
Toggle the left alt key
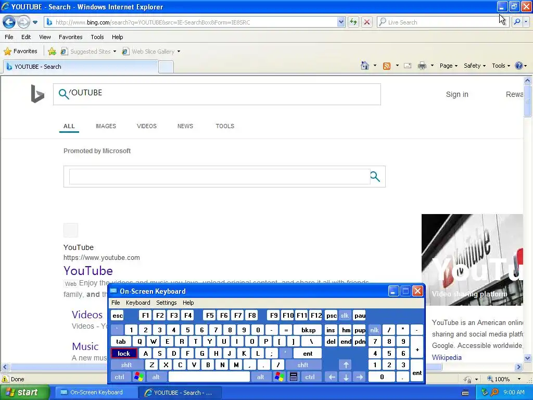click(x=156, y=377)
